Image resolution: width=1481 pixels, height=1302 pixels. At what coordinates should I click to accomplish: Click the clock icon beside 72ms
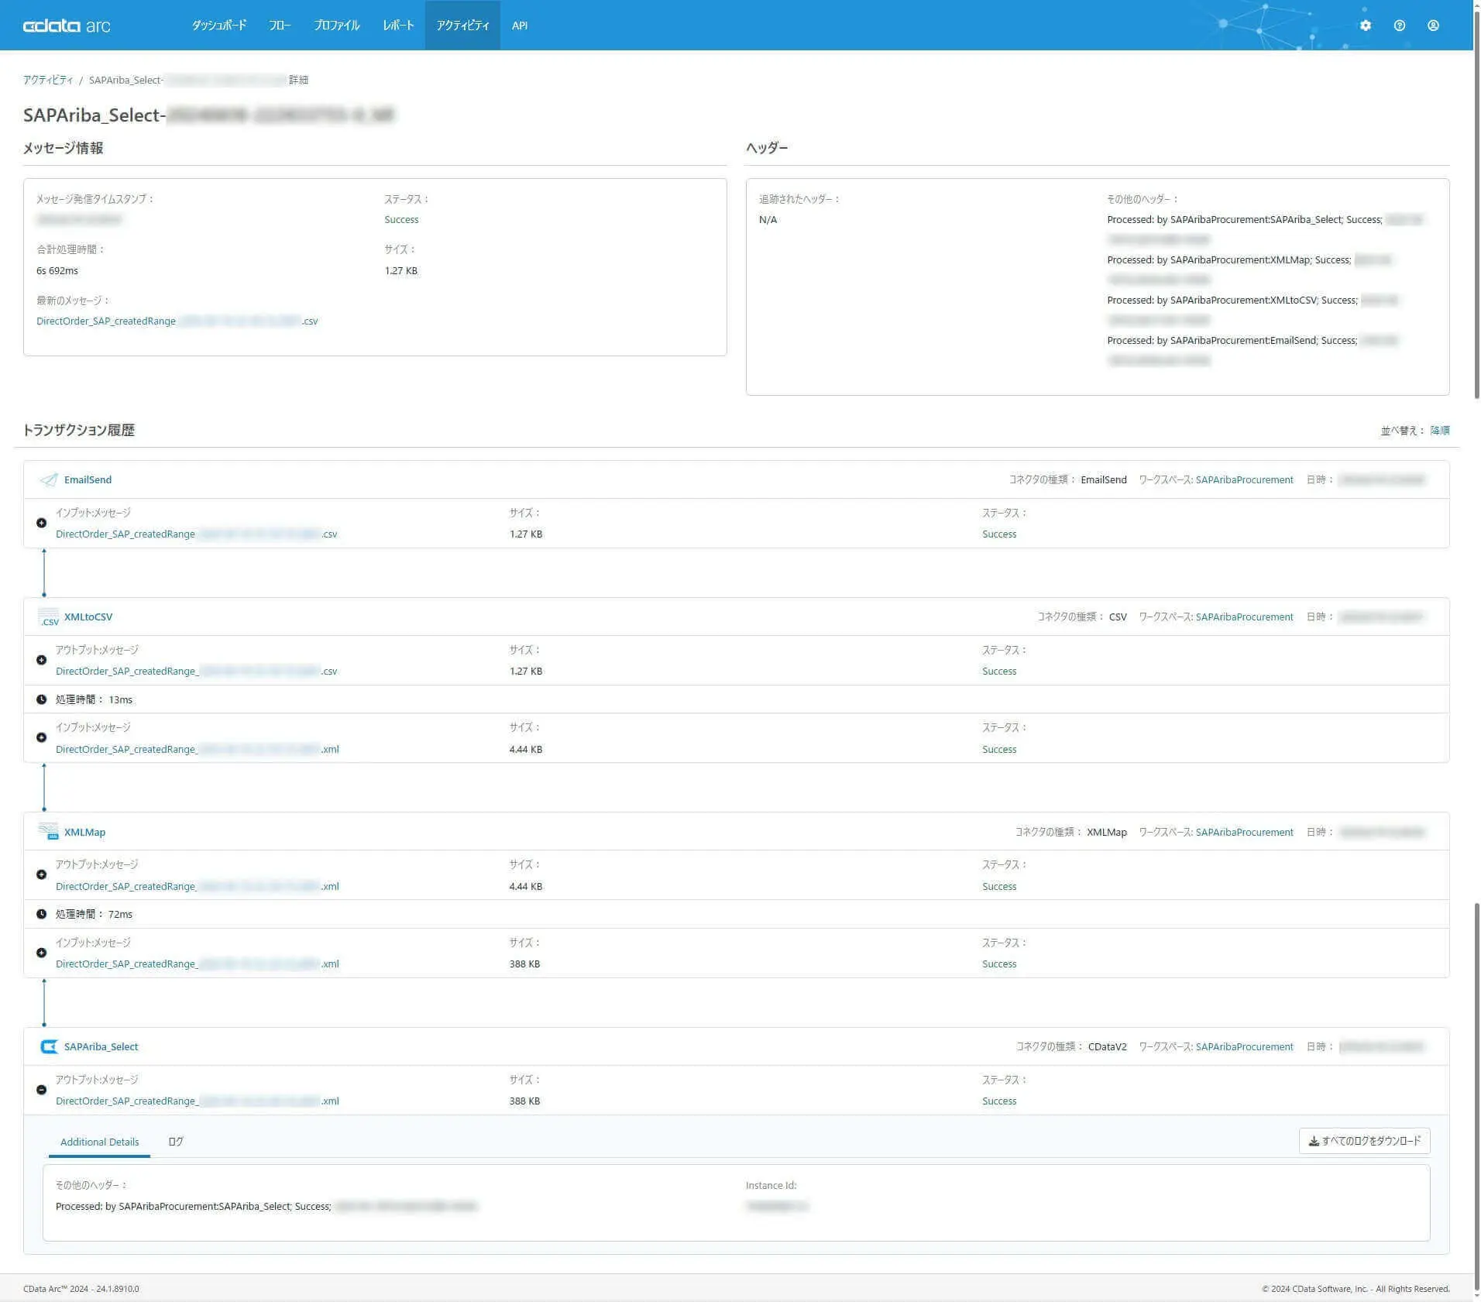(x=41, y=914)
